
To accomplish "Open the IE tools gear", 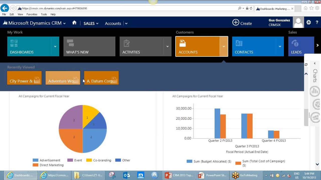I will pyautogui.click(x=317, y=8).
